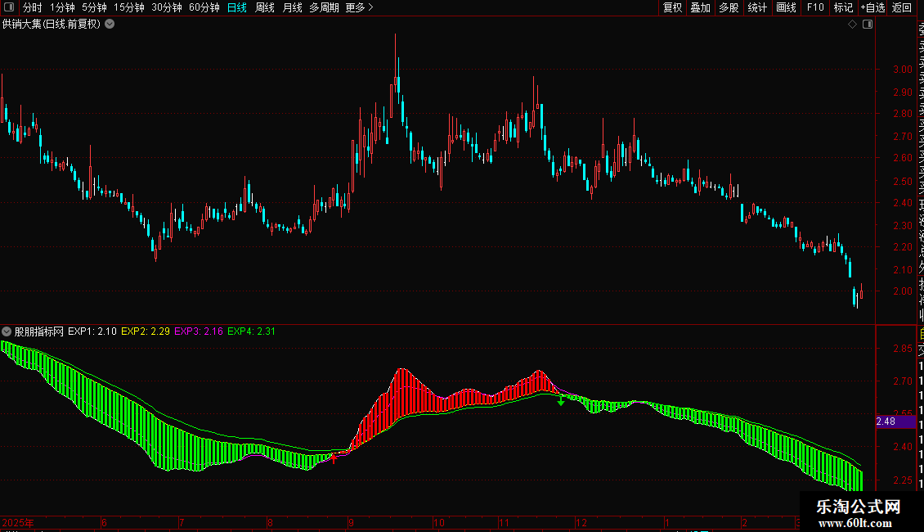Select the 5分钟 period tab

(94, 7)
